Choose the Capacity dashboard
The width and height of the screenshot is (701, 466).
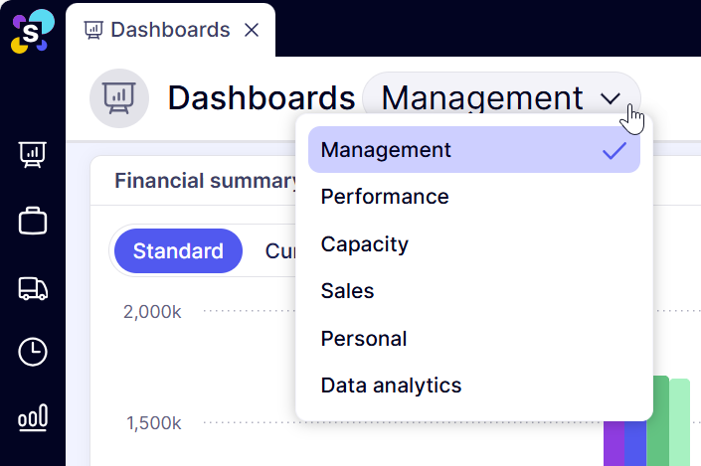365,244
